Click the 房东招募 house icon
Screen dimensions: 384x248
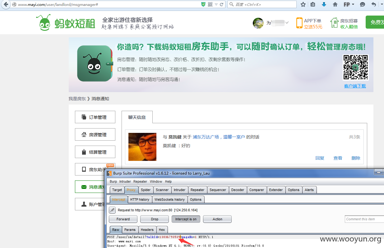334,23
